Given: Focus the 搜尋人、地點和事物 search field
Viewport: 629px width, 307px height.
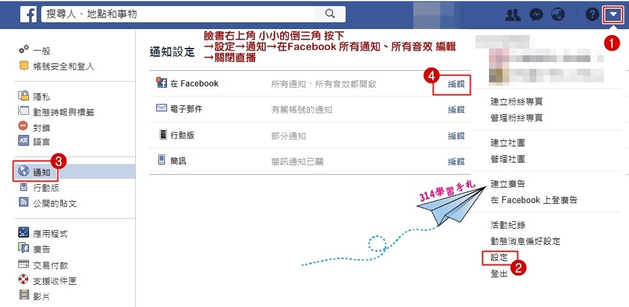Looking at the screenshot, I should point(178,14).
